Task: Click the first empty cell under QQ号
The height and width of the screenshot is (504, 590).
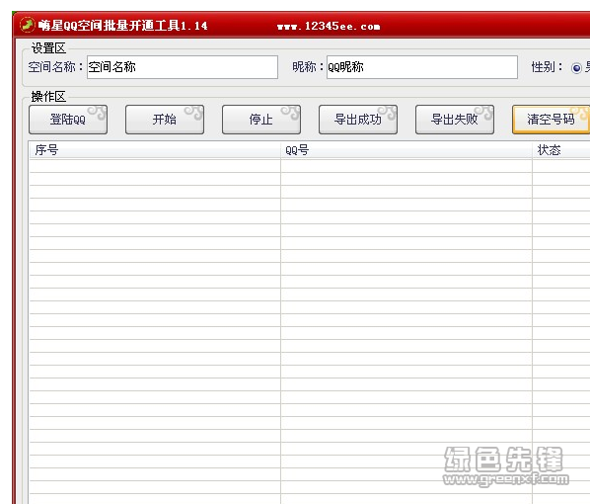Action: pyautogui.click(x=406, y=166)
